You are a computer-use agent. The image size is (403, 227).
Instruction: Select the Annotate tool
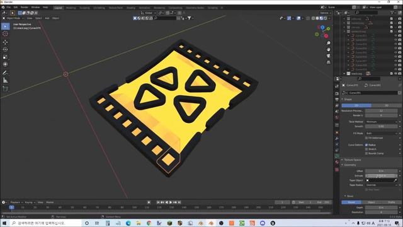pos(5,73)
